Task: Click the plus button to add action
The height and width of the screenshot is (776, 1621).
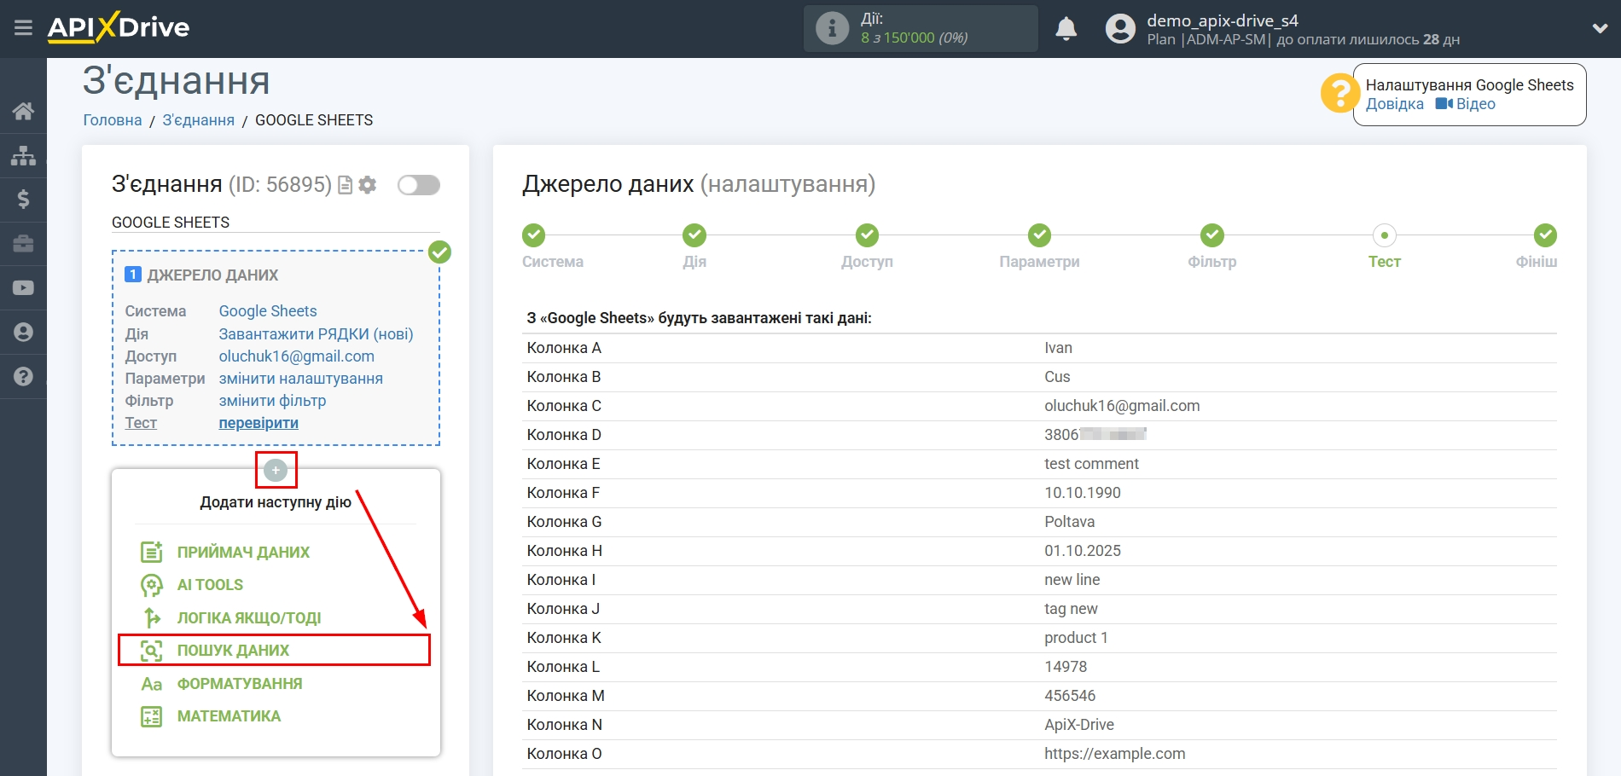Action: 276,470
